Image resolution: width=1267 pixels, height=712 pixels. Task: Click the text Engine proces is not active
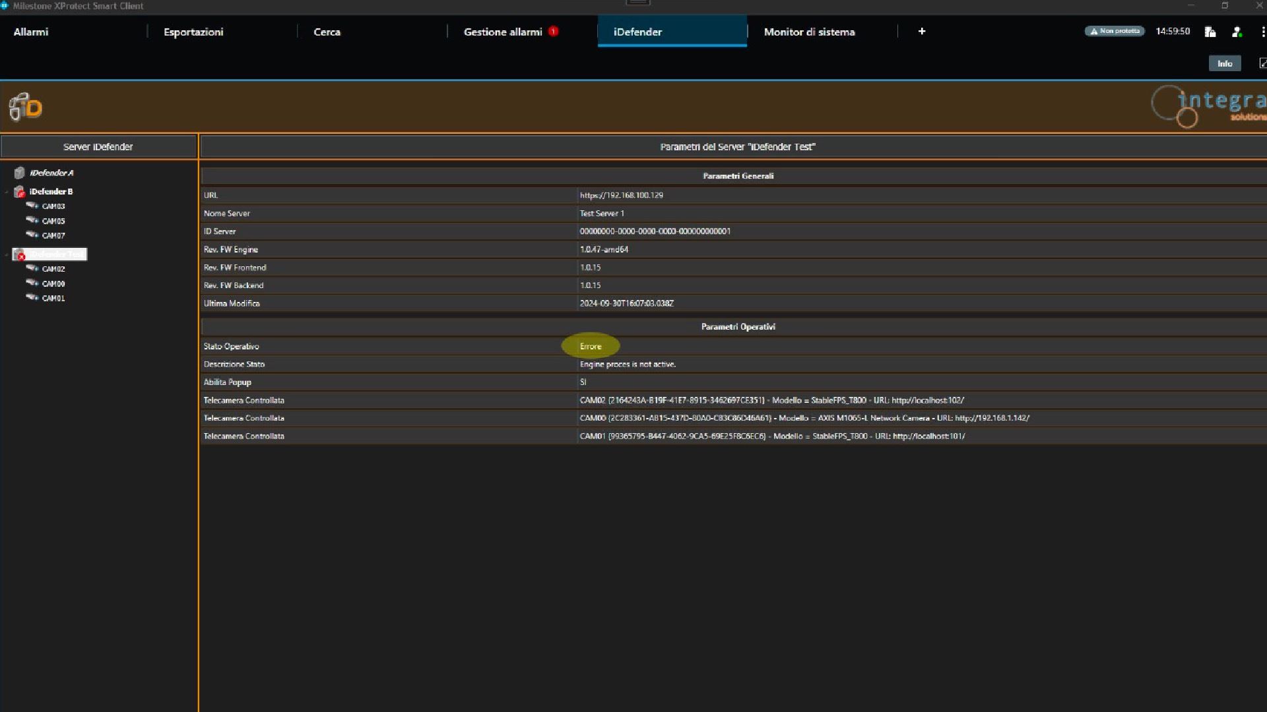628,364
